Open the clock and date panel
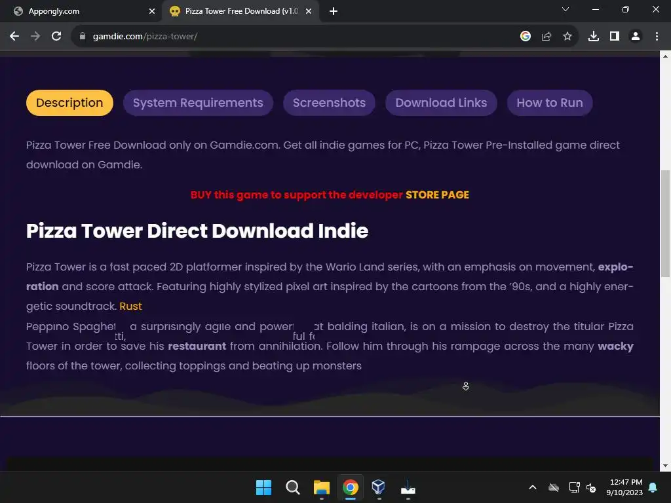Viewport: 671px width, 503px height. 624,487
